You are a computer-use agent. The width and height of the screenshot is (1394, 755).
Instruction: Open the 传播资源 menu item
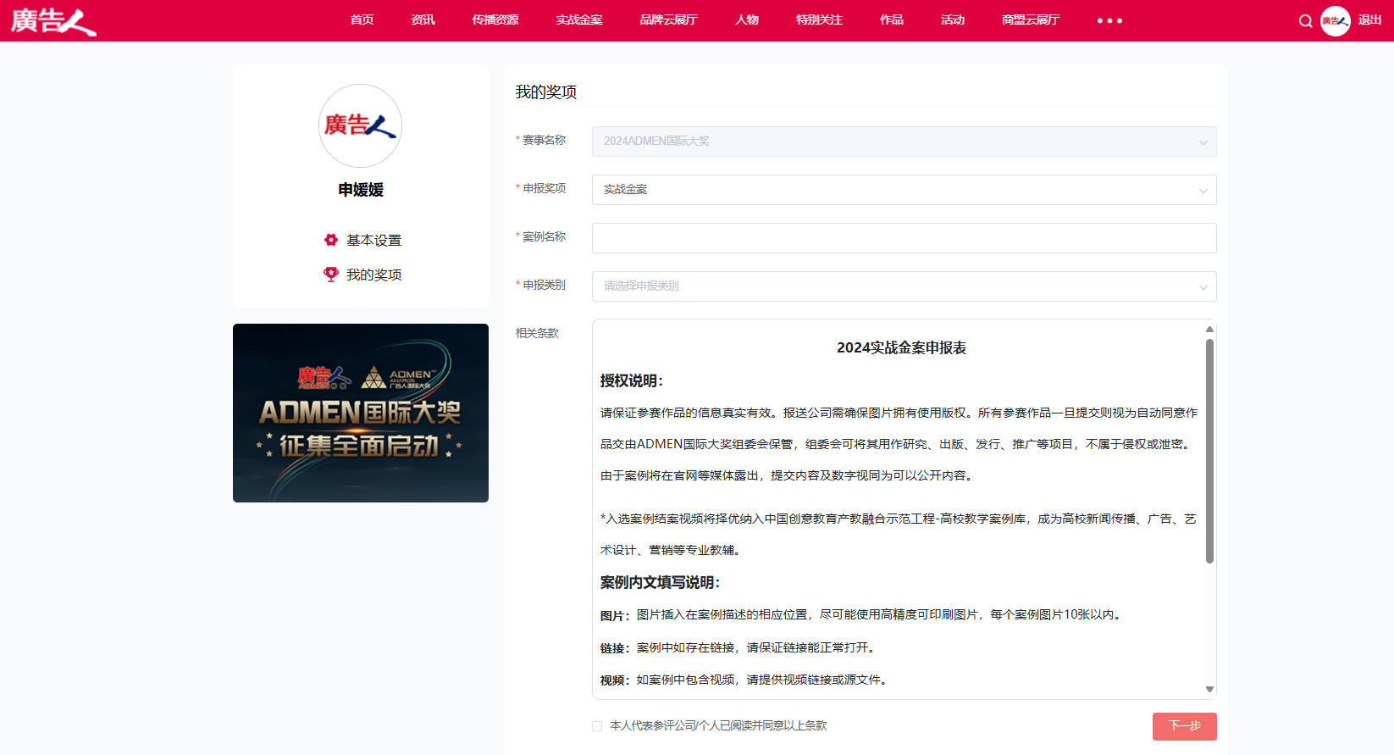pos(495,20)
